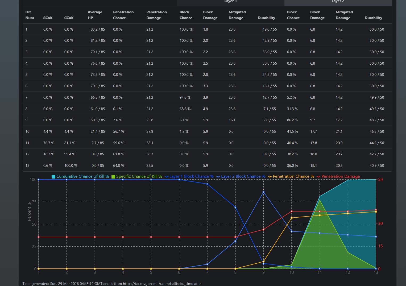The width and height of the screenshot is (406, 286).
Task: Select the 83.2 / 85 average HP cell
Action: pos(98,29)
